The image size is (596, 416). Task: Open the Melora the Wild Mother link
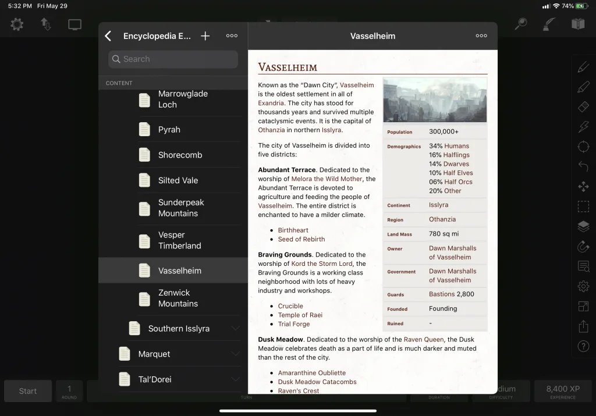point(327,179)
